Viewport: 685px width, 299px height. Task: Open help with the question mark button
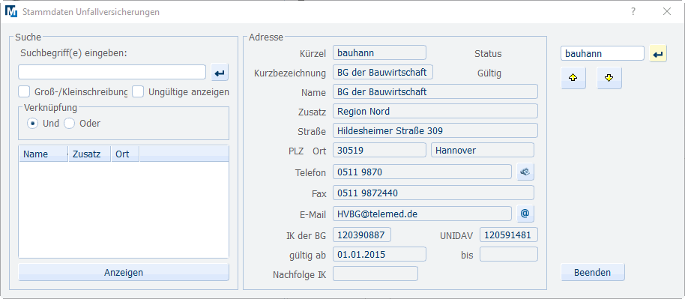click(633, 12)
